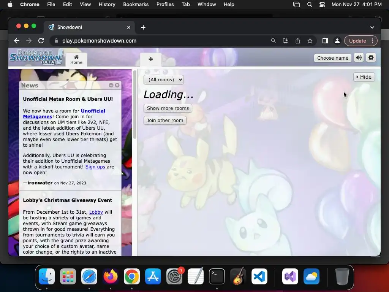
Task: Click the Stage Manager menu bar icon
Action: click(x=296, y=5)
